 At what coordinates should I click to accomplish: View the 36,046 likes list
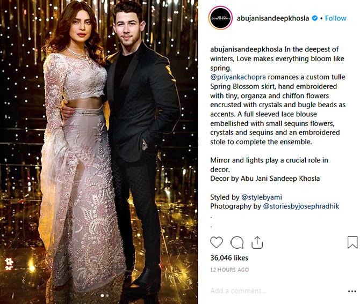click(x=229, y=258)
